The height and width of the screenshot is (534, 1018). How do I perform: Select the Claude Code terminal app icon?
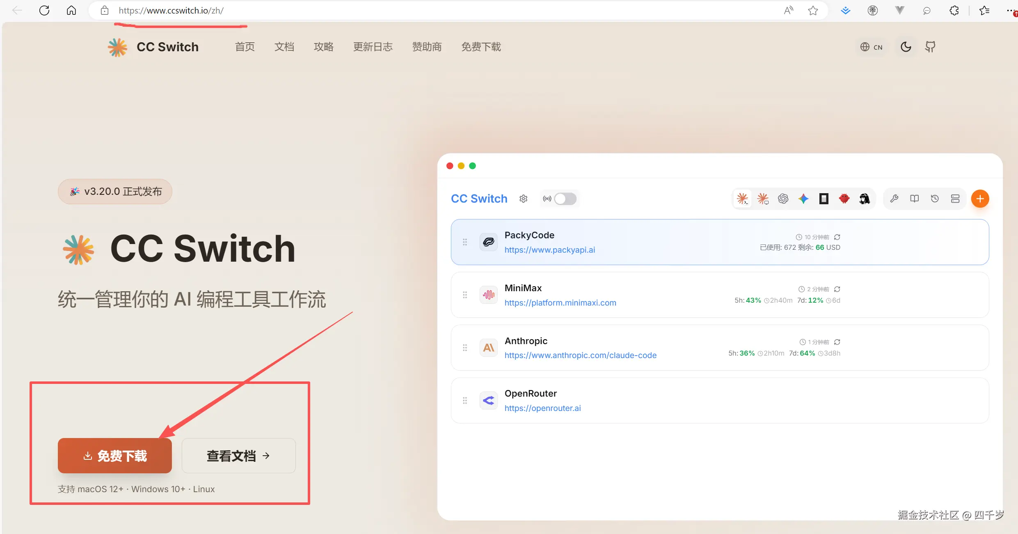click(742, 199)
